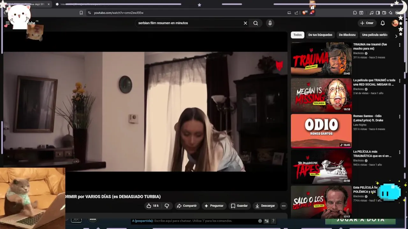Open options menu for TRAUMA video

tap(399, 45)
